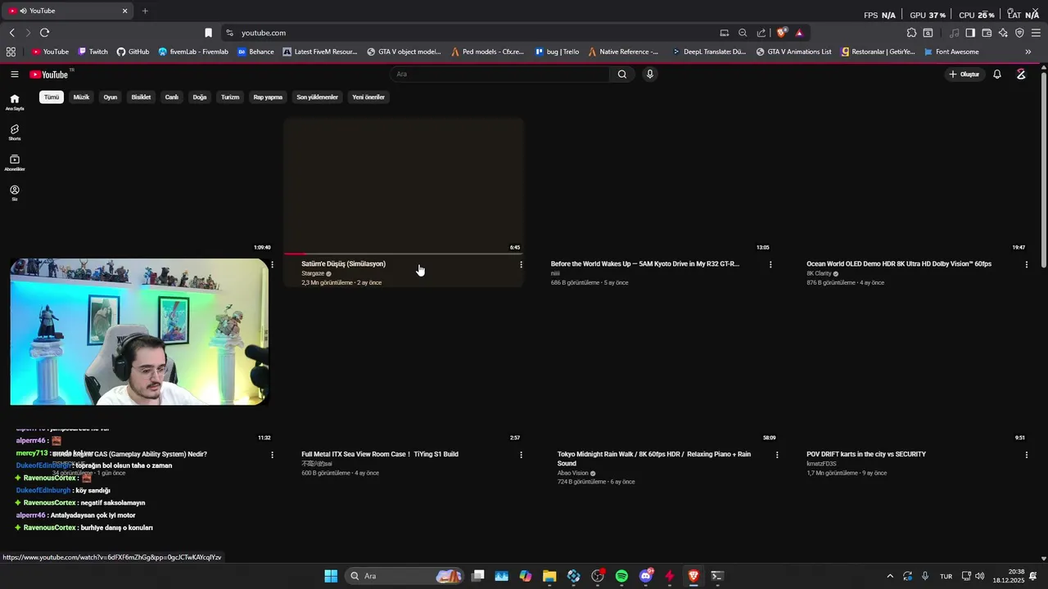The image size is (1048, 589).
Task: Open the Brave VPN shield icon
Action: pos(1019,33)
